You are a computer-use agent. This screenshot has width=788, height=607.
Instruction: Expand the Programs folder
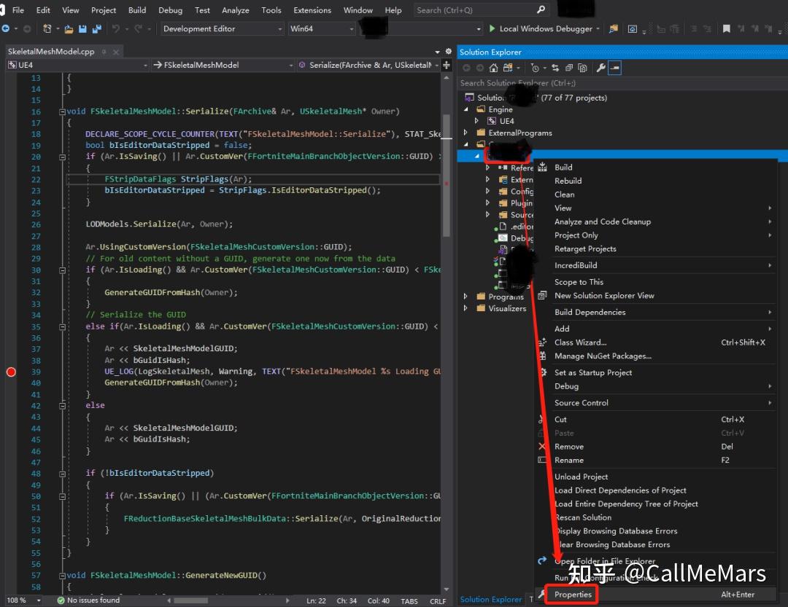[466, 297]
